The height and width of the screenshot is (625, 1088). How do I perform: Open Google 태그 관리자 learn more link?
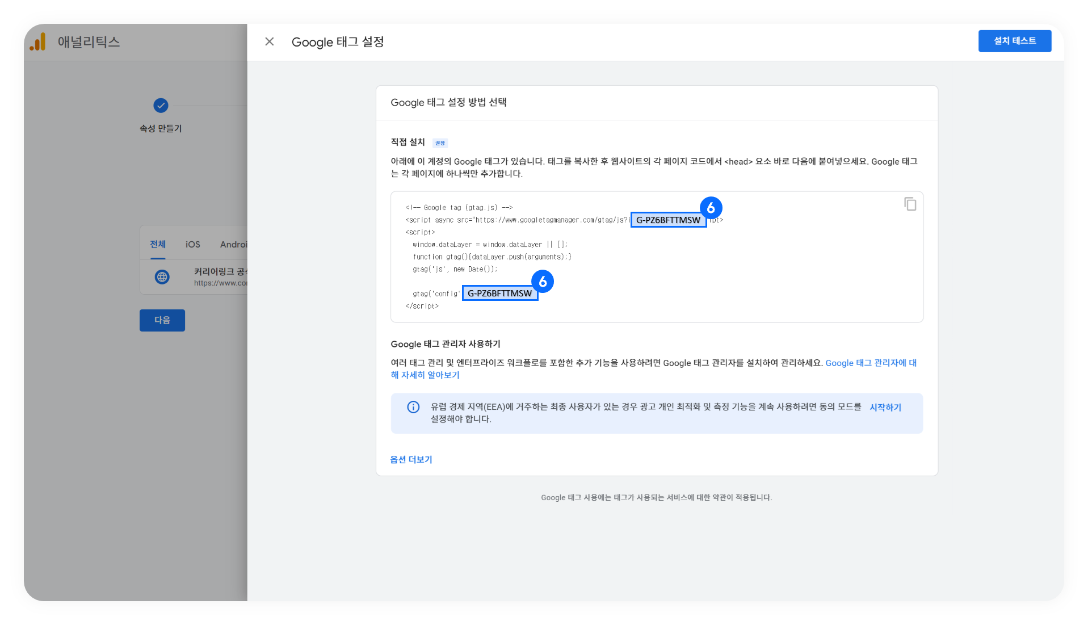click(654, 369)
